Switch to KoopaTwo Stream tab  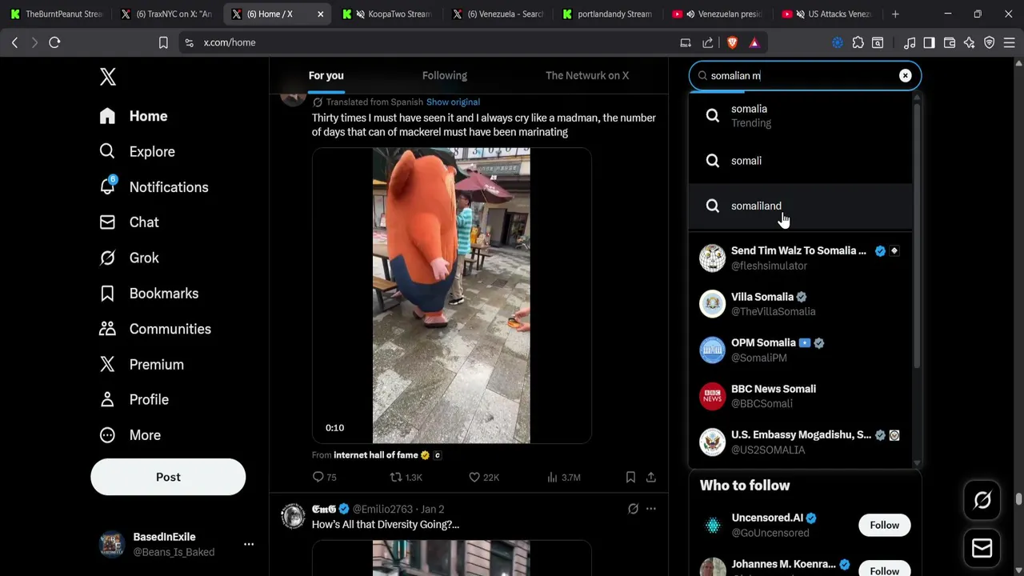coord(389,14)
